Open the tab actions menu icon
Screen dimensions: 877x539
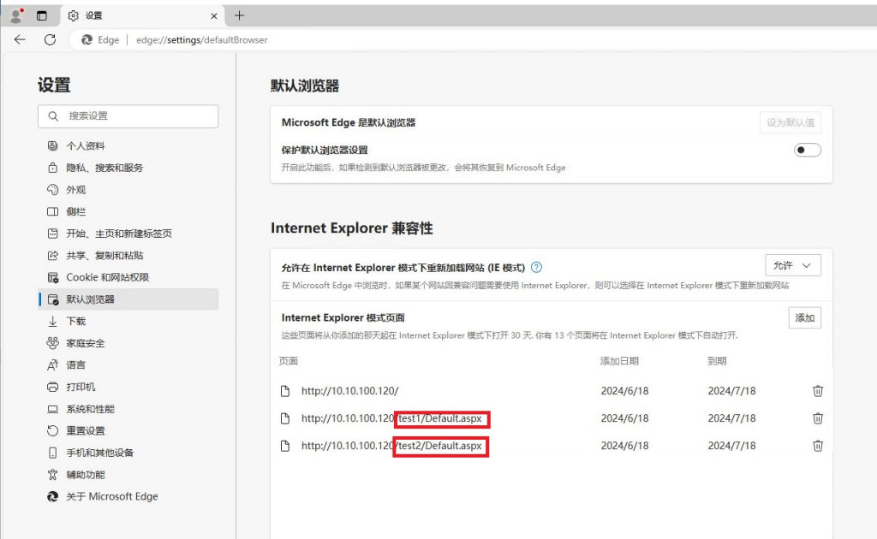point(42,15)
